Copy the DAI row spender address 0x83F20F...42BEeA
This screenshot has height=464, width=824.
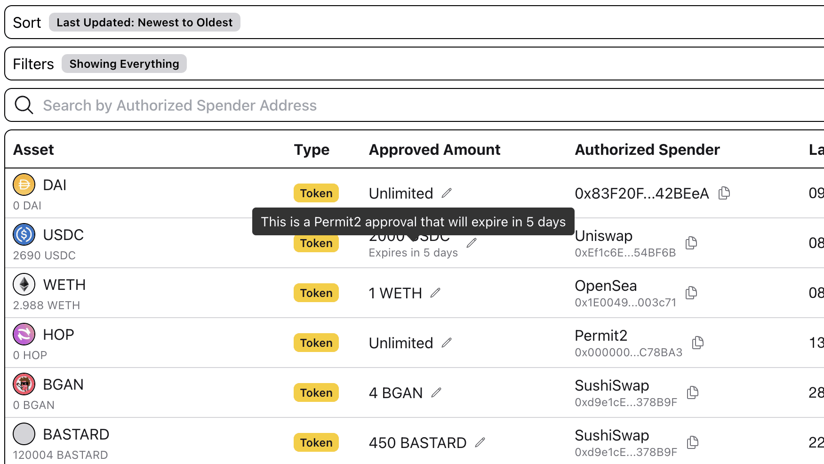[724, 193]
